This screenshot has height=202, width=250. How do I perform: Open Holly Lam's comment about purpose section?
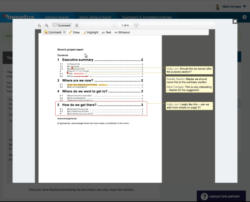[189, 70]
